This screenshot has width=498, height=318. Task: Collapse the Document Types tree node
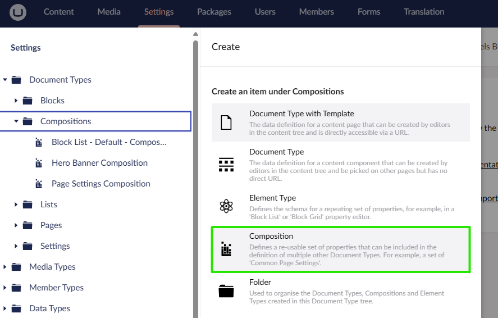(x=5, y=79)
